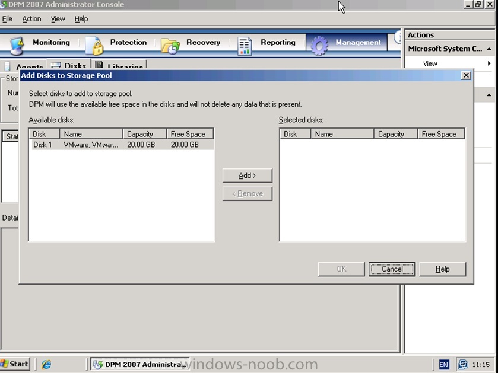
Task: Click the Help button in dialog
Action: pos(442,269)
